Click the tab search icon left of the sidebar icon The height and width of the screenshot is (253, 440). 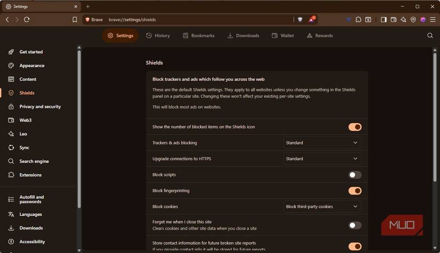tap(368, 20)
